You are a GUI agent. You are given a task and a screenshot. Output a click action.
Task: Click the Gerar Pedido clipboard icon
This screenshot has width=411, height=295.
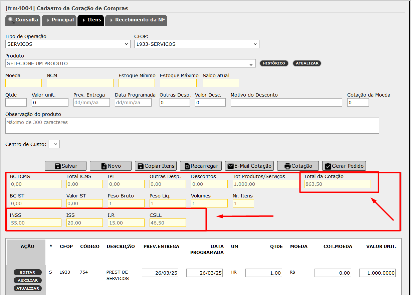click(328, 166)
